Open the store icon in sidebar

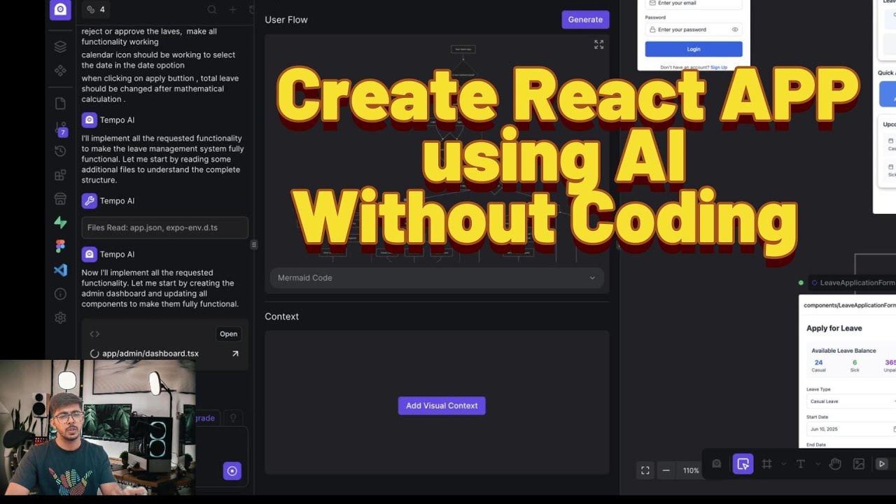(60, 199)
